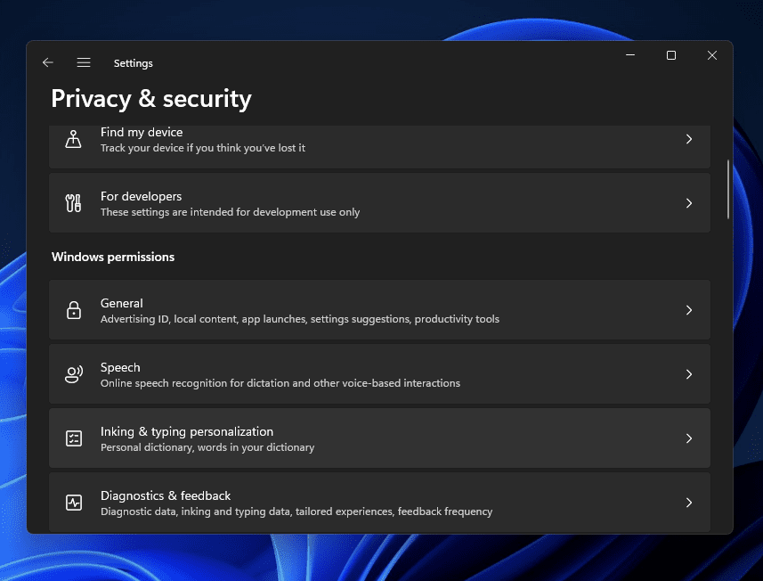Expand the General settings chevron

(689, 310)
